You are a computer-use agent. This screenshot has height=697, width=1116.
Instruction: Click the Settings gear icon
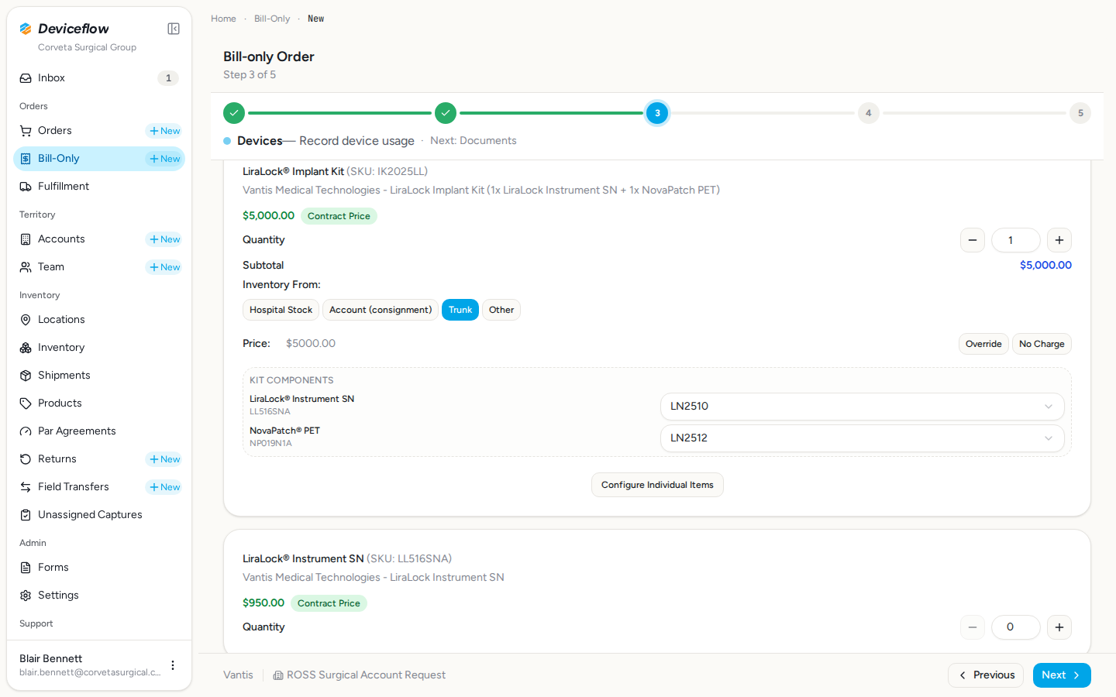click(x=26, y=596)
